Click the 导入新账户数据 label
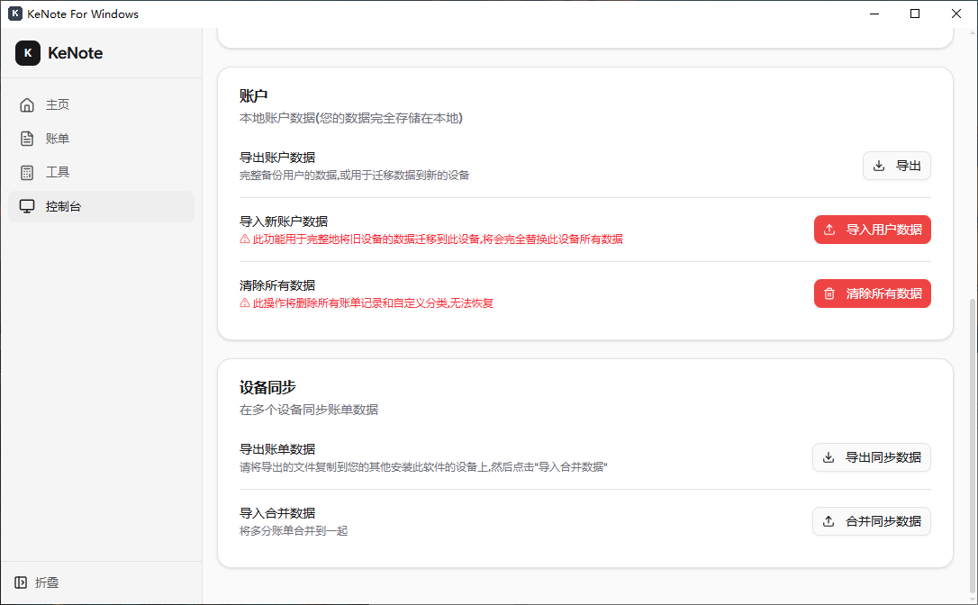Image resolution: width=978 pixels, height=605 pixels. pyautogui.click(x=284, y=221)
